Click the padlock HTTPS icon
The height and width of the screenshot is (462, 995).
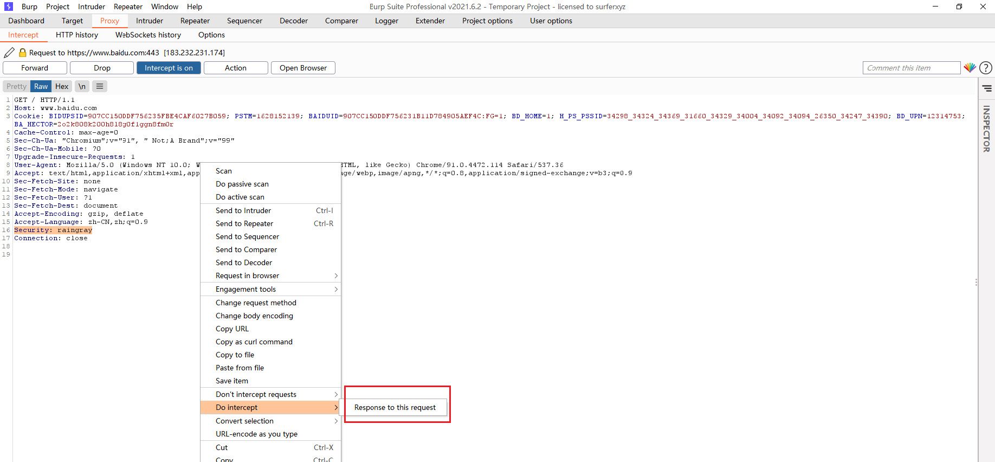pos(23,53)
